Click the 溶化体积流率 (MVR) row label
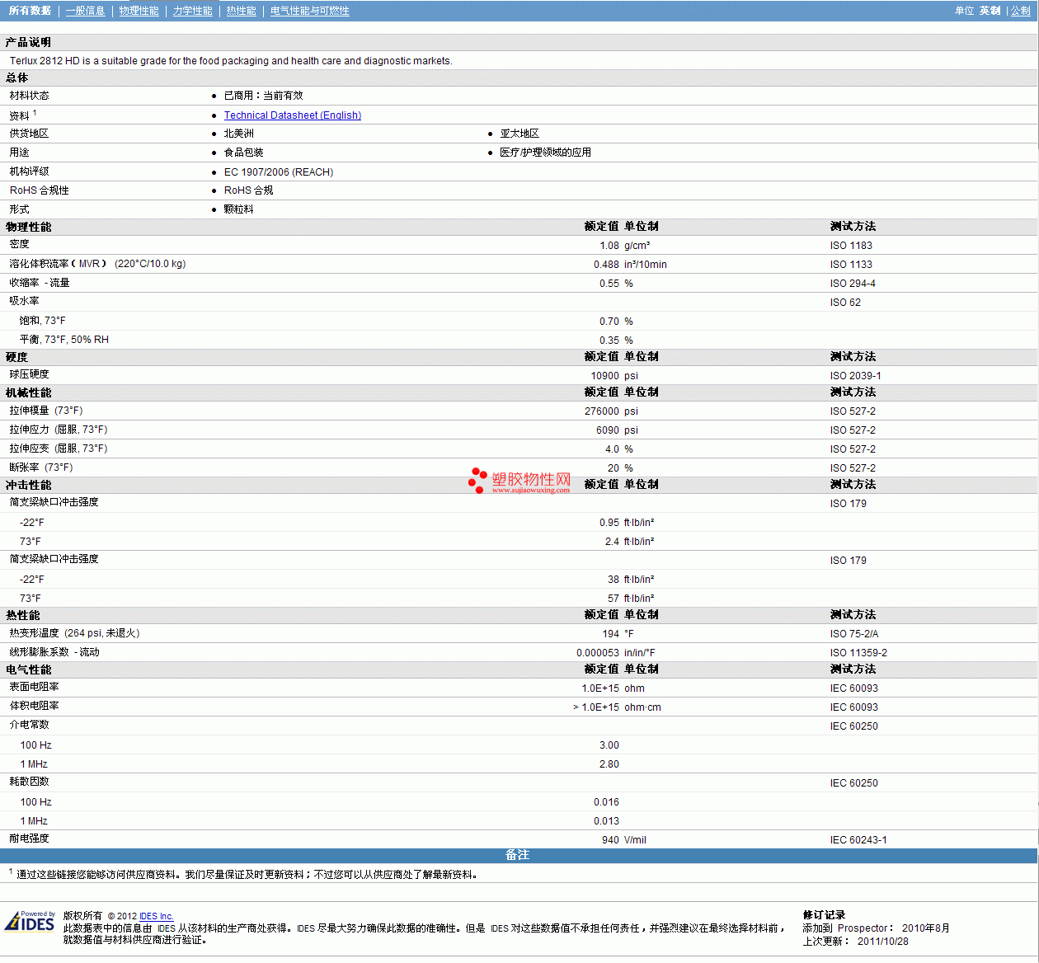Viewport: 1039px width, 963px height. (97, 264)
